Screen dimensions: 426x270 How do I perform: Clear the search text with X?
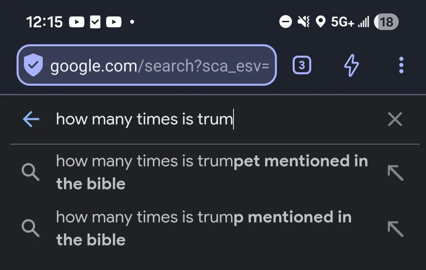(x=394, y=119)
